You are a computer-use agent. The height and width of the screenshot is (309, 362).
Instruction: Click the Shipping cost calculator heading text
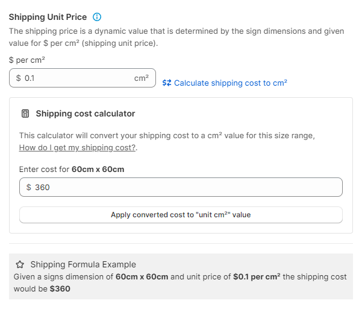point(86,113)
